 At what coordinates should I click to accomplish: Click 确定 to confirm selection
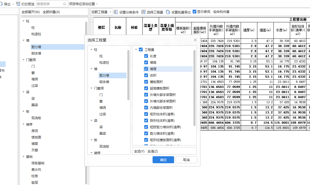[x=163, y=160]
